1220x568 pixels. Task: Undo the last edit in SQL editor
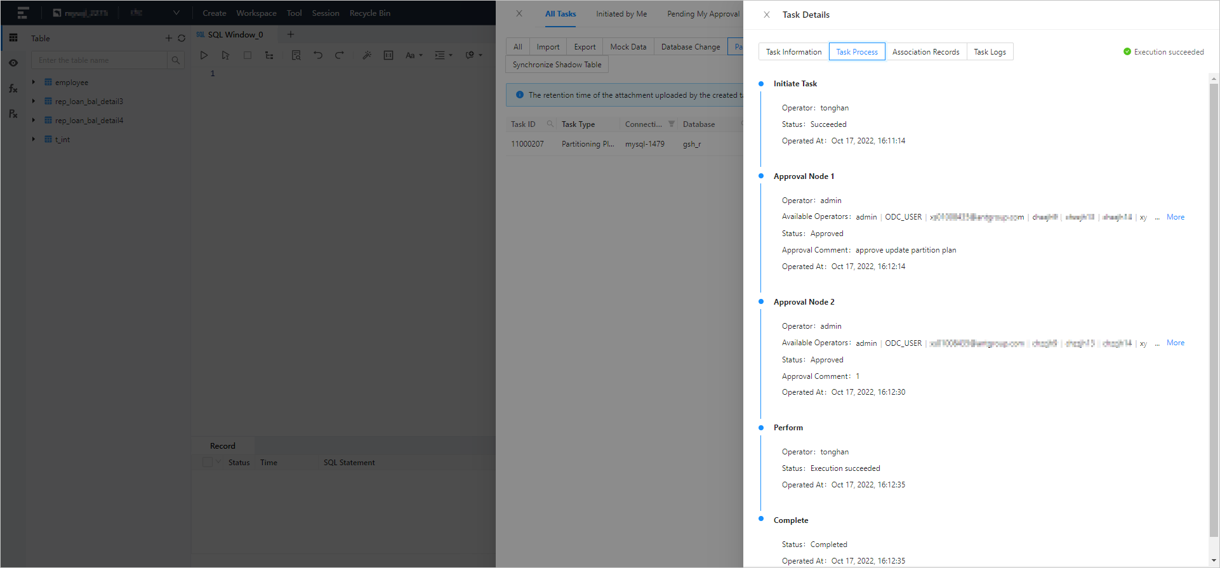tap(318, 55)
